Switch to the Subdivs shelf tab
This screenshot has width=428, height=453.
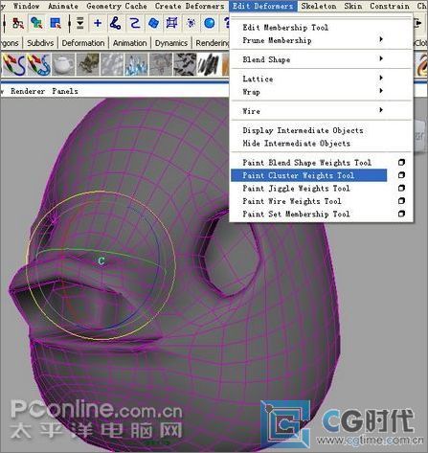click(40, 43)
